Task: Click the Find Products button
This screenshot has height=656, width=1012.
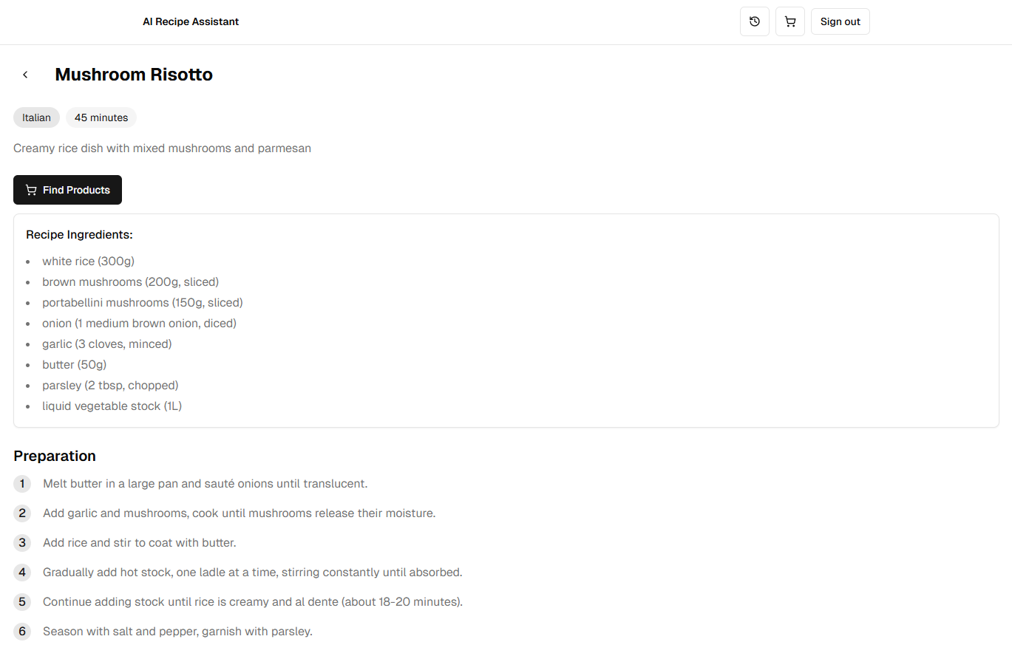Action: tap(67, 190)
